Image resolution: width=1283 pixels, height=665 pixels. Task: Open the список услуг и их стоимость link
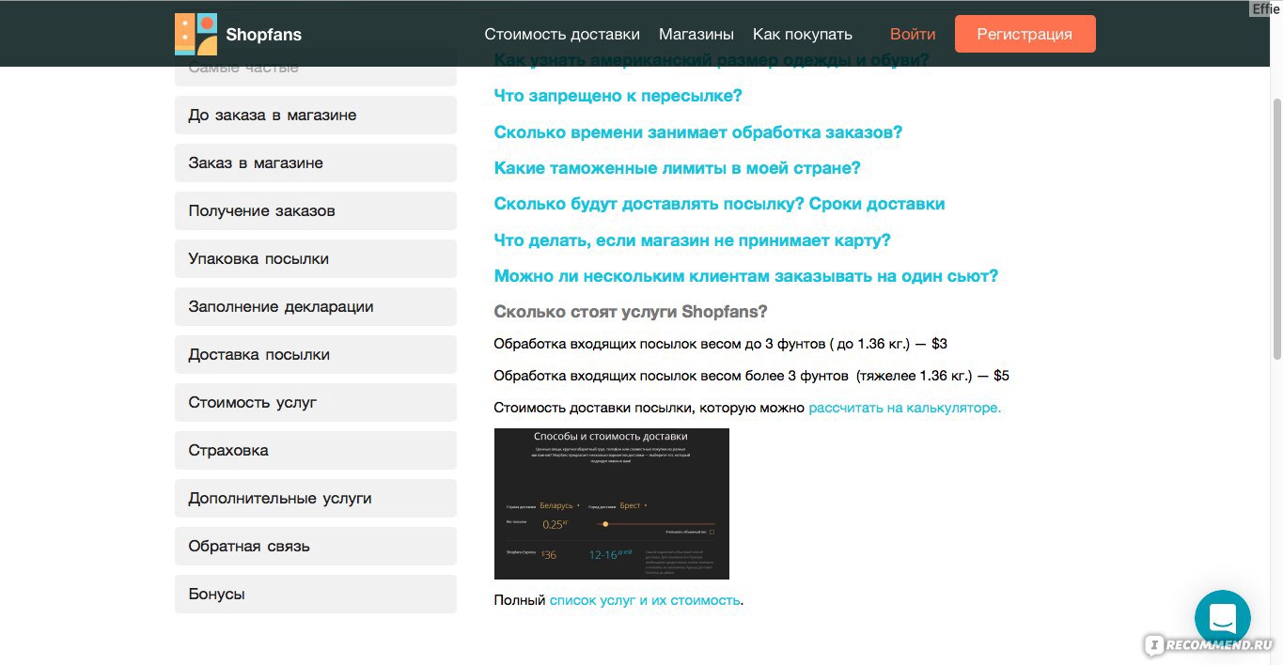(x=645, y=599)
